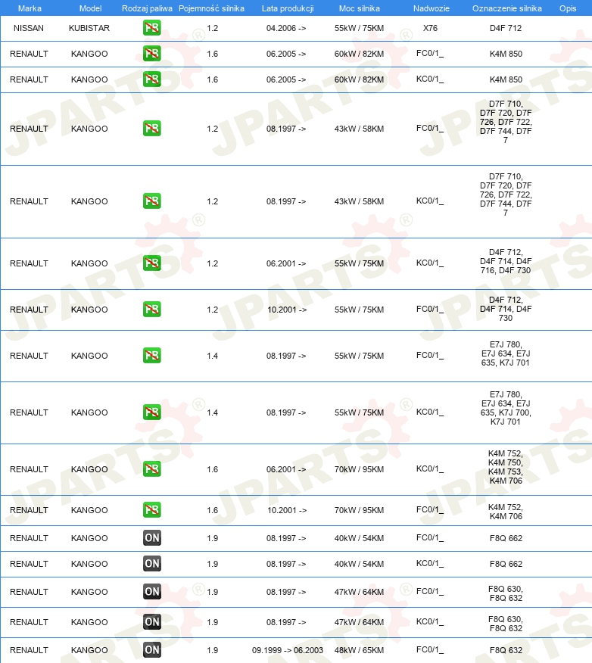Viewport: 592px width, 663px height.
Task: Select the lone F8Q 632 engine code in last row
Action: coord(506,650)
